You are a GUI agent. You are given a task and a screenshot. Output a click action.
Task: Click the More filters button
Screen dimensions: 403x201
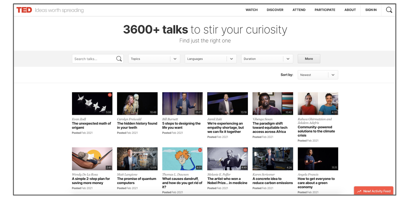coord(309,59)
